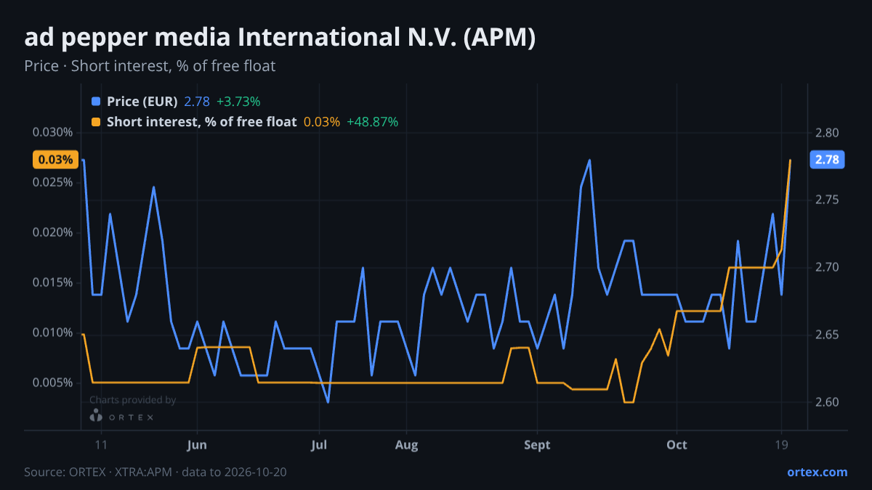Click the ORTEX logo icon
Screen dimensions: 872x490
[96, 416]
